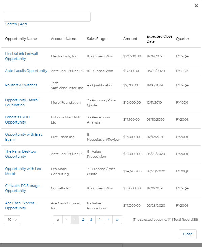Click the amount $19,000.00
Screen dimensions: 202x247
[132, 103]
